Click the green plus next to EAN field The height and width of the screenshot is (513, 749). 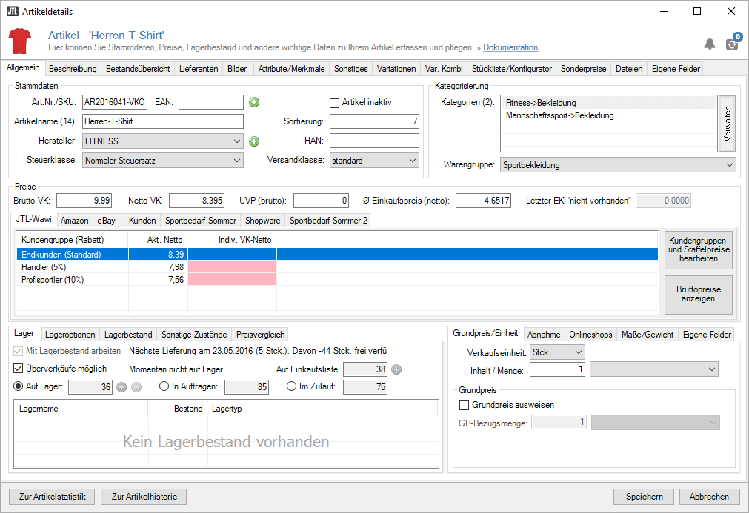tap(254, 102)
